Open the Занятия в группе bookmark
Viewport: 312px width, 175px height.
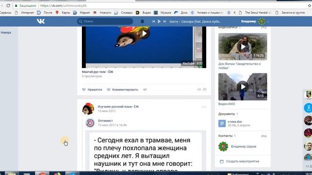tap(290, 13)
